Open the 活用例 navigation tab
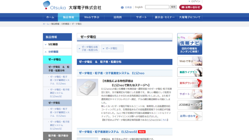Screen dimensions: 249x140 click(x=117, y=17)
